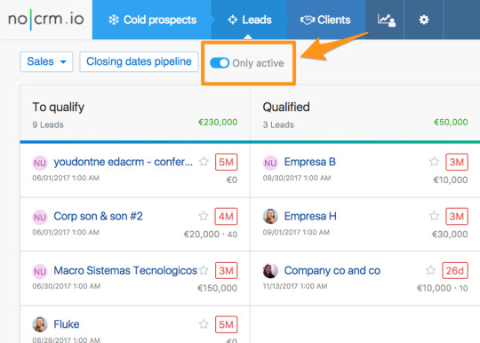Click the 09/01/2017 1:00 AM date
480x343 pixels.
coord(296,232)
